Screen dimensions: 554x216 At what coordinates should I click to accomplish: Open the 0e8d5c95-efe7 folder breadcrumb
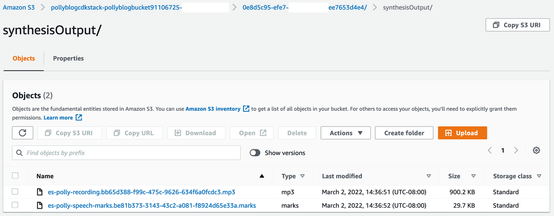pyautogui.click(x=305, y=8)
